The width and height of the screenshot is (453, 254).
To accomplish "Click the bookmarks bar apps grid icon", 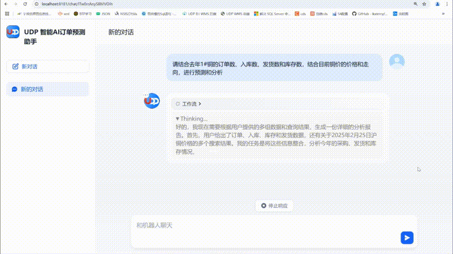I will (x=7, y=13).
